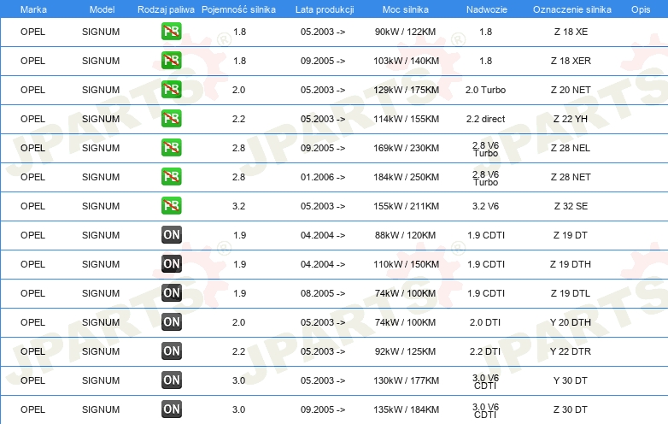This screenshot has height=424, width=668.
Task: Click ON diesel icon in Y 20 DTH row
Action: [x=171, y=321]
